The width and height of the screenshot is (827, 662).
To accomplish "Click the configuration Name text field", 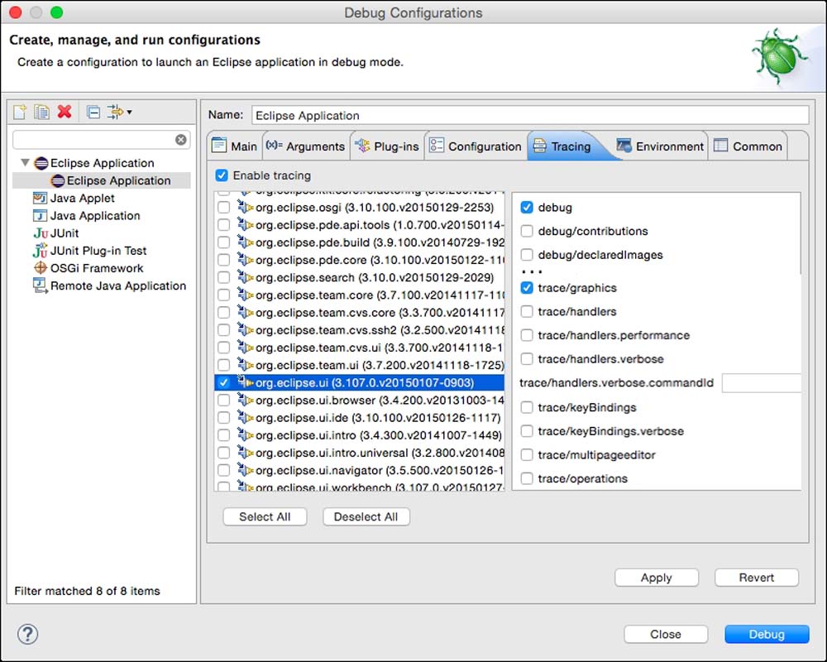I will point(529,116).
